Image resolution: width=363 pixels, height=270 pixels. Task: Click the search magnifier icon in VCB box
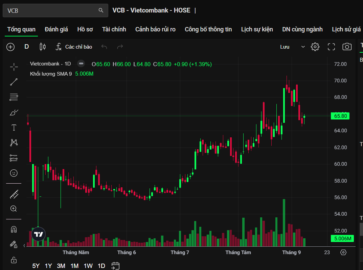101,10
